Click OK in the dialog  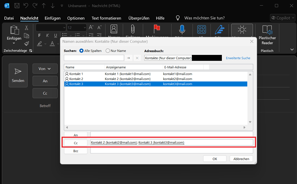tap(215, 159)
